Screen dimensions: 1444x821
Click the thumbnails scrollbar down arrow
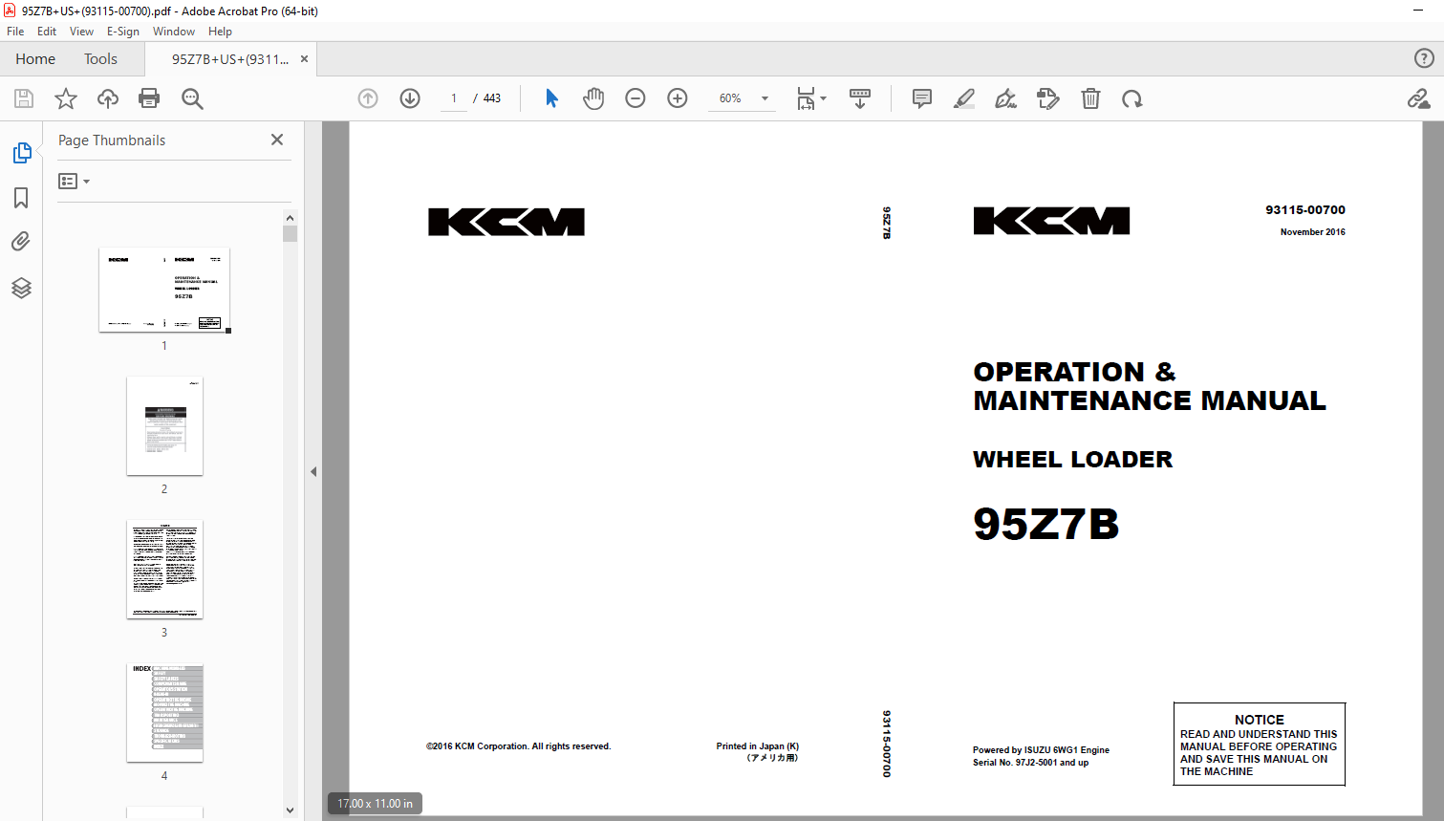[x=291, y=810]
